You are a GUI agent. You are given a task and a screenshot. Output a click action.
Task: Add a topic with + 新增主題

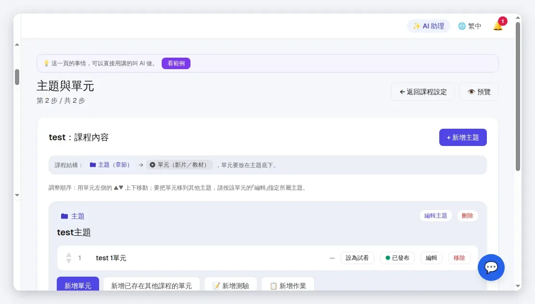463,137
